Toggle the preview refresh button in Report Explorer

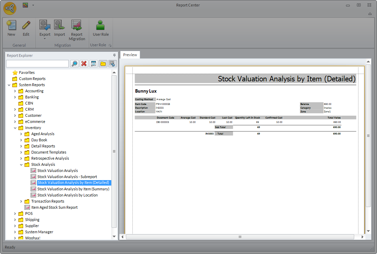click(x=113, y=64)
